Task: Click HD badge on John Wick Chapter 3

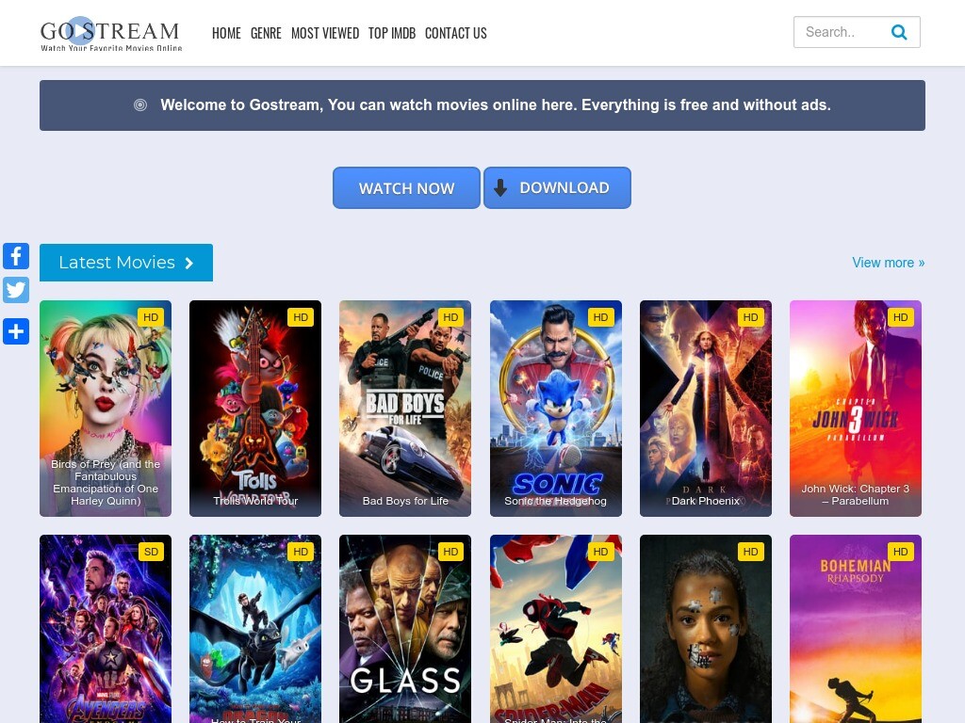Action: 900,317
